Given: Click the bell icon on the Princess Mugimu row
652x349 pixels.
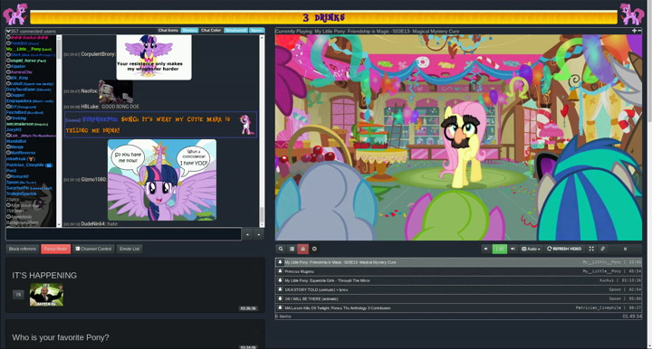Looking at the screenshot, I should (280, 271).
